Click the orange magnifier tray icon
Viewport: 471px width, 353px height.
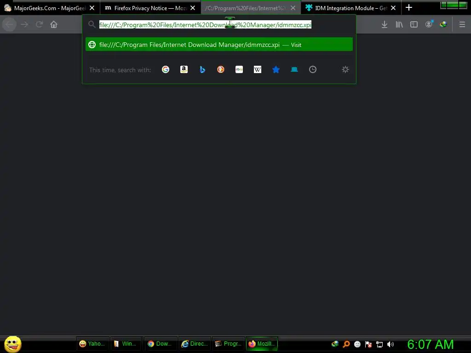346,344
